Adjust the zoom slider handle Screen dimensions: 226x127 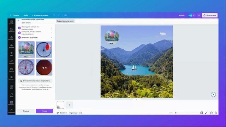(x=176, y=113)
